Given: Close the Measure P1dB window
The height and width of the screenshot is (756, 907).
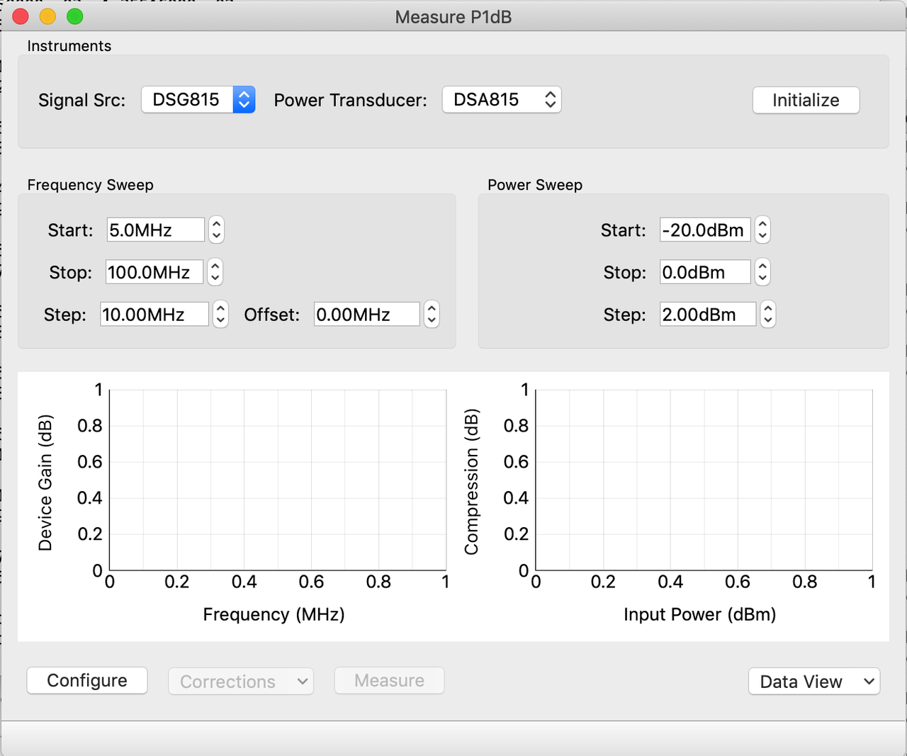Looking at the screenshot, I should pyautogui.click(x=21, y=16).
